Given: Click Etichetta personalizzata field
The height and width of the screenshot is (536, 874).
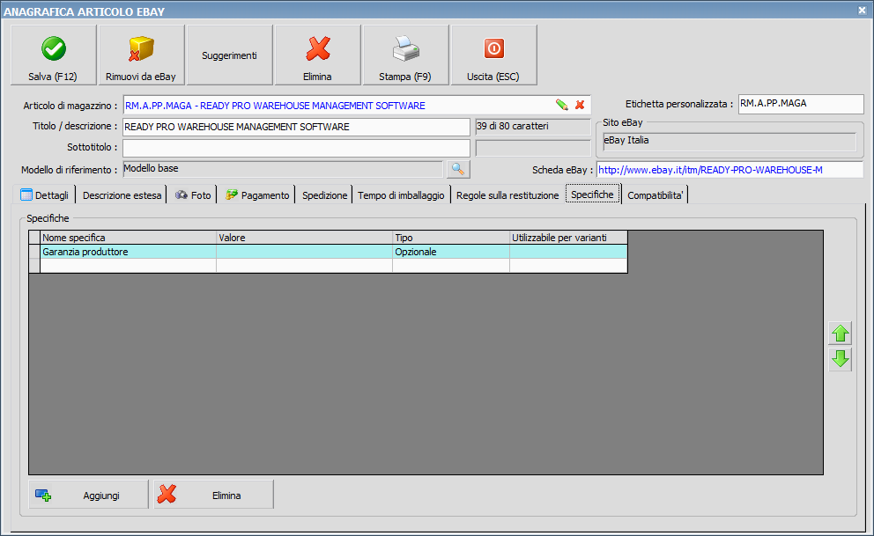Looking at the screenshot, I should 801,104.
